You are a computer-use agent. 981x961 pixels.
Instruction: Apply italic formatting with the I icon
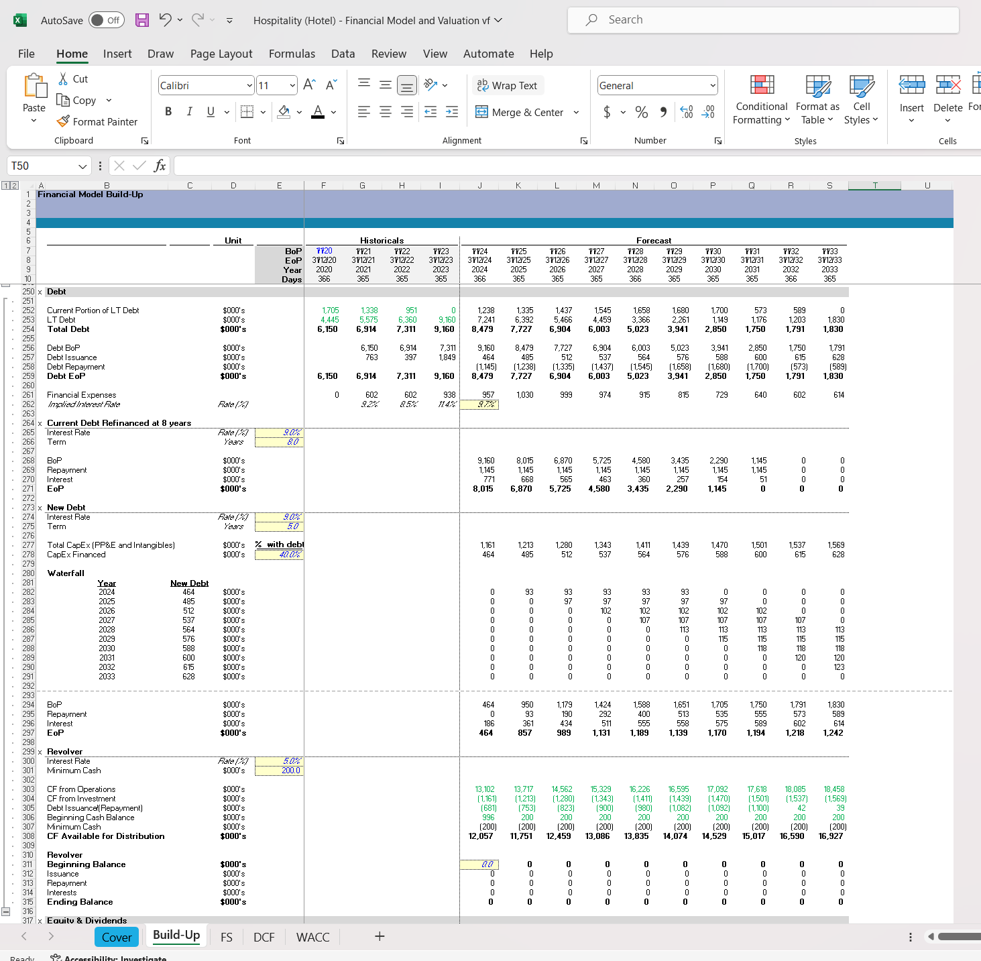(190, 112)
